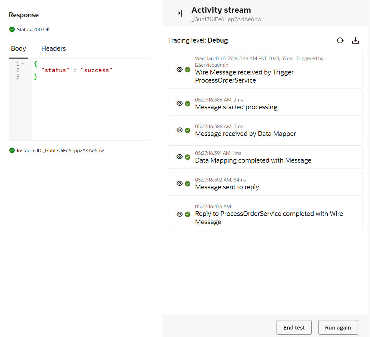Open the Headers tab
370x337 pixels.
[x=53, y=48]
